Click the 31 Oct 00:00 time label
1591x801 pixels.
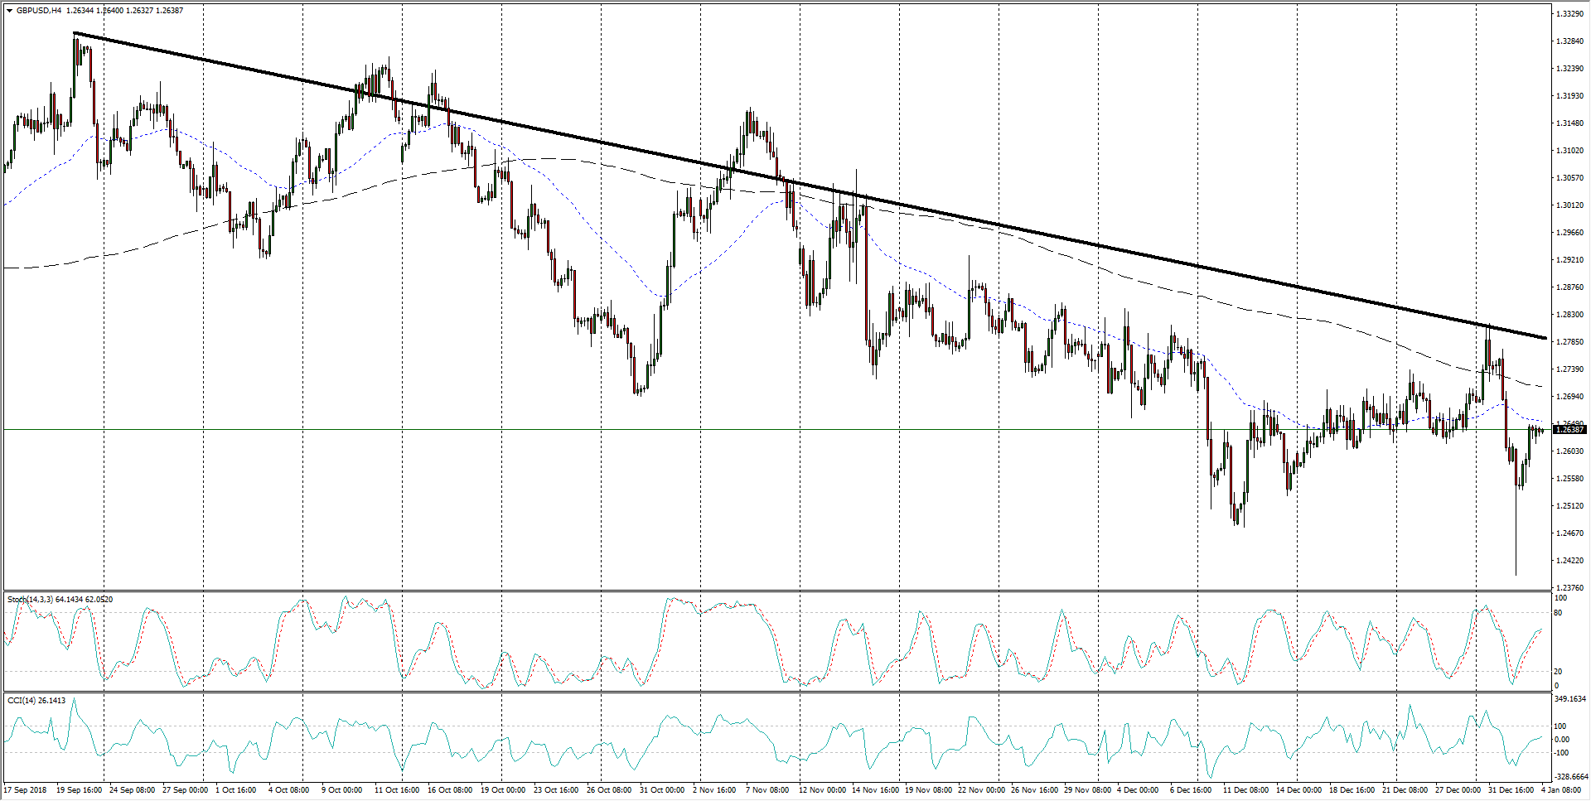pyautogui.click(x=662, y=790)
